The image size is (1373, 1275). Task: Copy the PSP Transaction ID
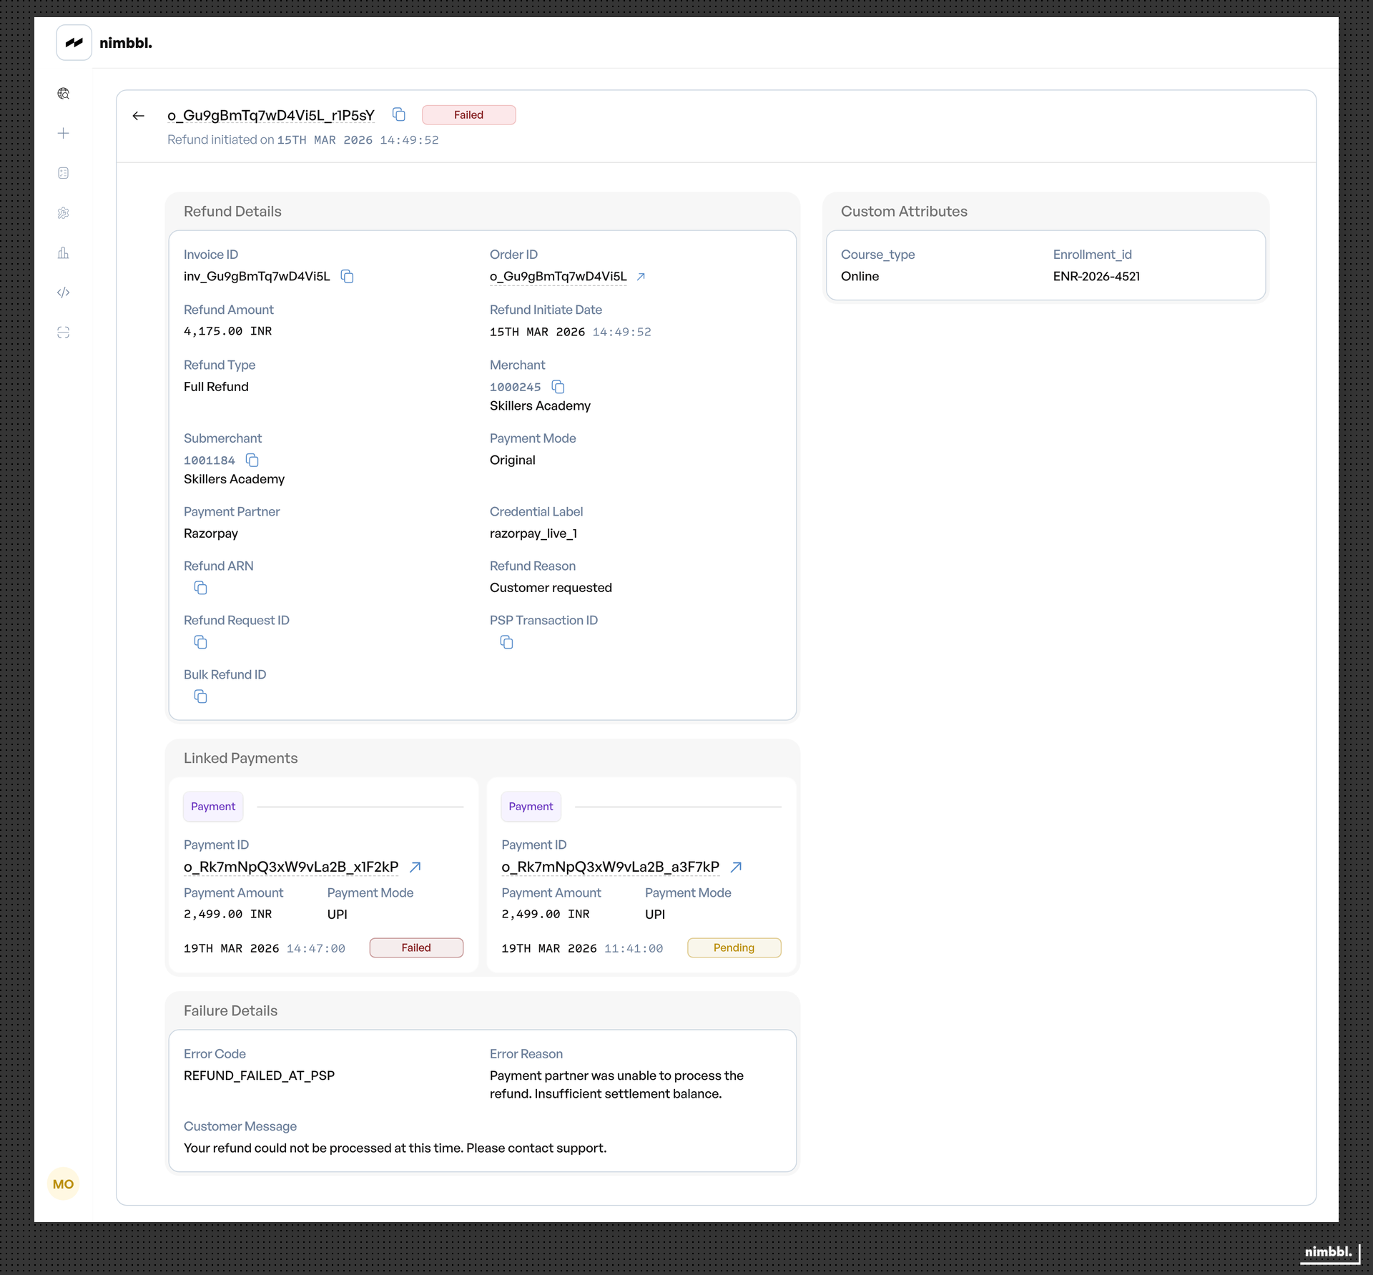[x=507, y=643]
